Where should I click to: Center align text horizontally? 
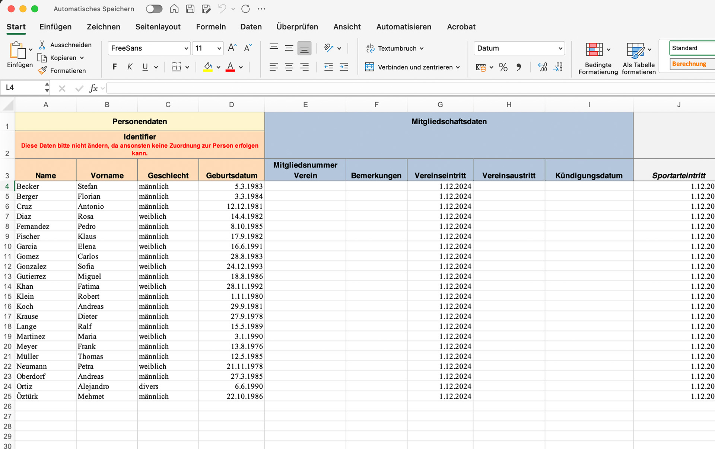pyautogui.click(x=289, y=67)
